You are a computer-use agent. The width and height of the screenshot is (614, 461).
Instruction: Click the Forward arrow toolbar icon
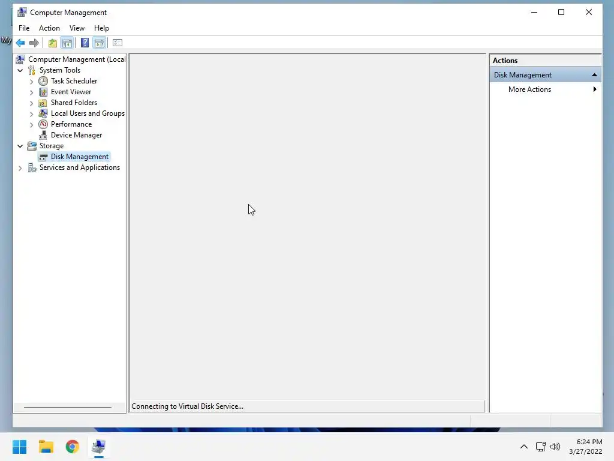pos(34,43)
